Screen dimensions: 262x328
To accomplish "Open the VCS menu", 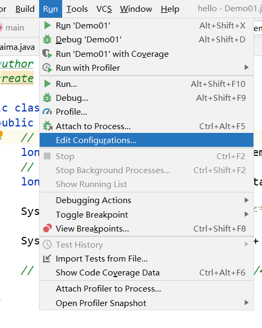I will 104,9.
